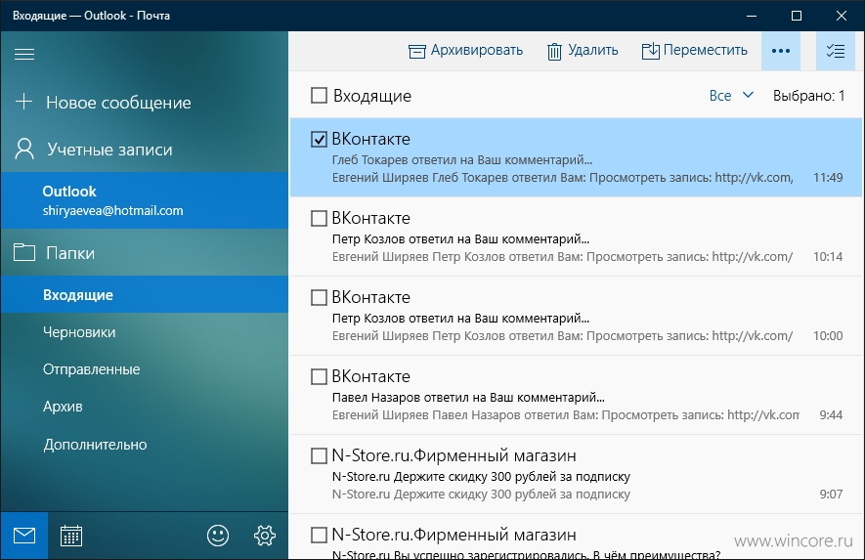Click the trash can icon in toolbar
This screenshot has height=560, width=865.
(x=554, y=52)
